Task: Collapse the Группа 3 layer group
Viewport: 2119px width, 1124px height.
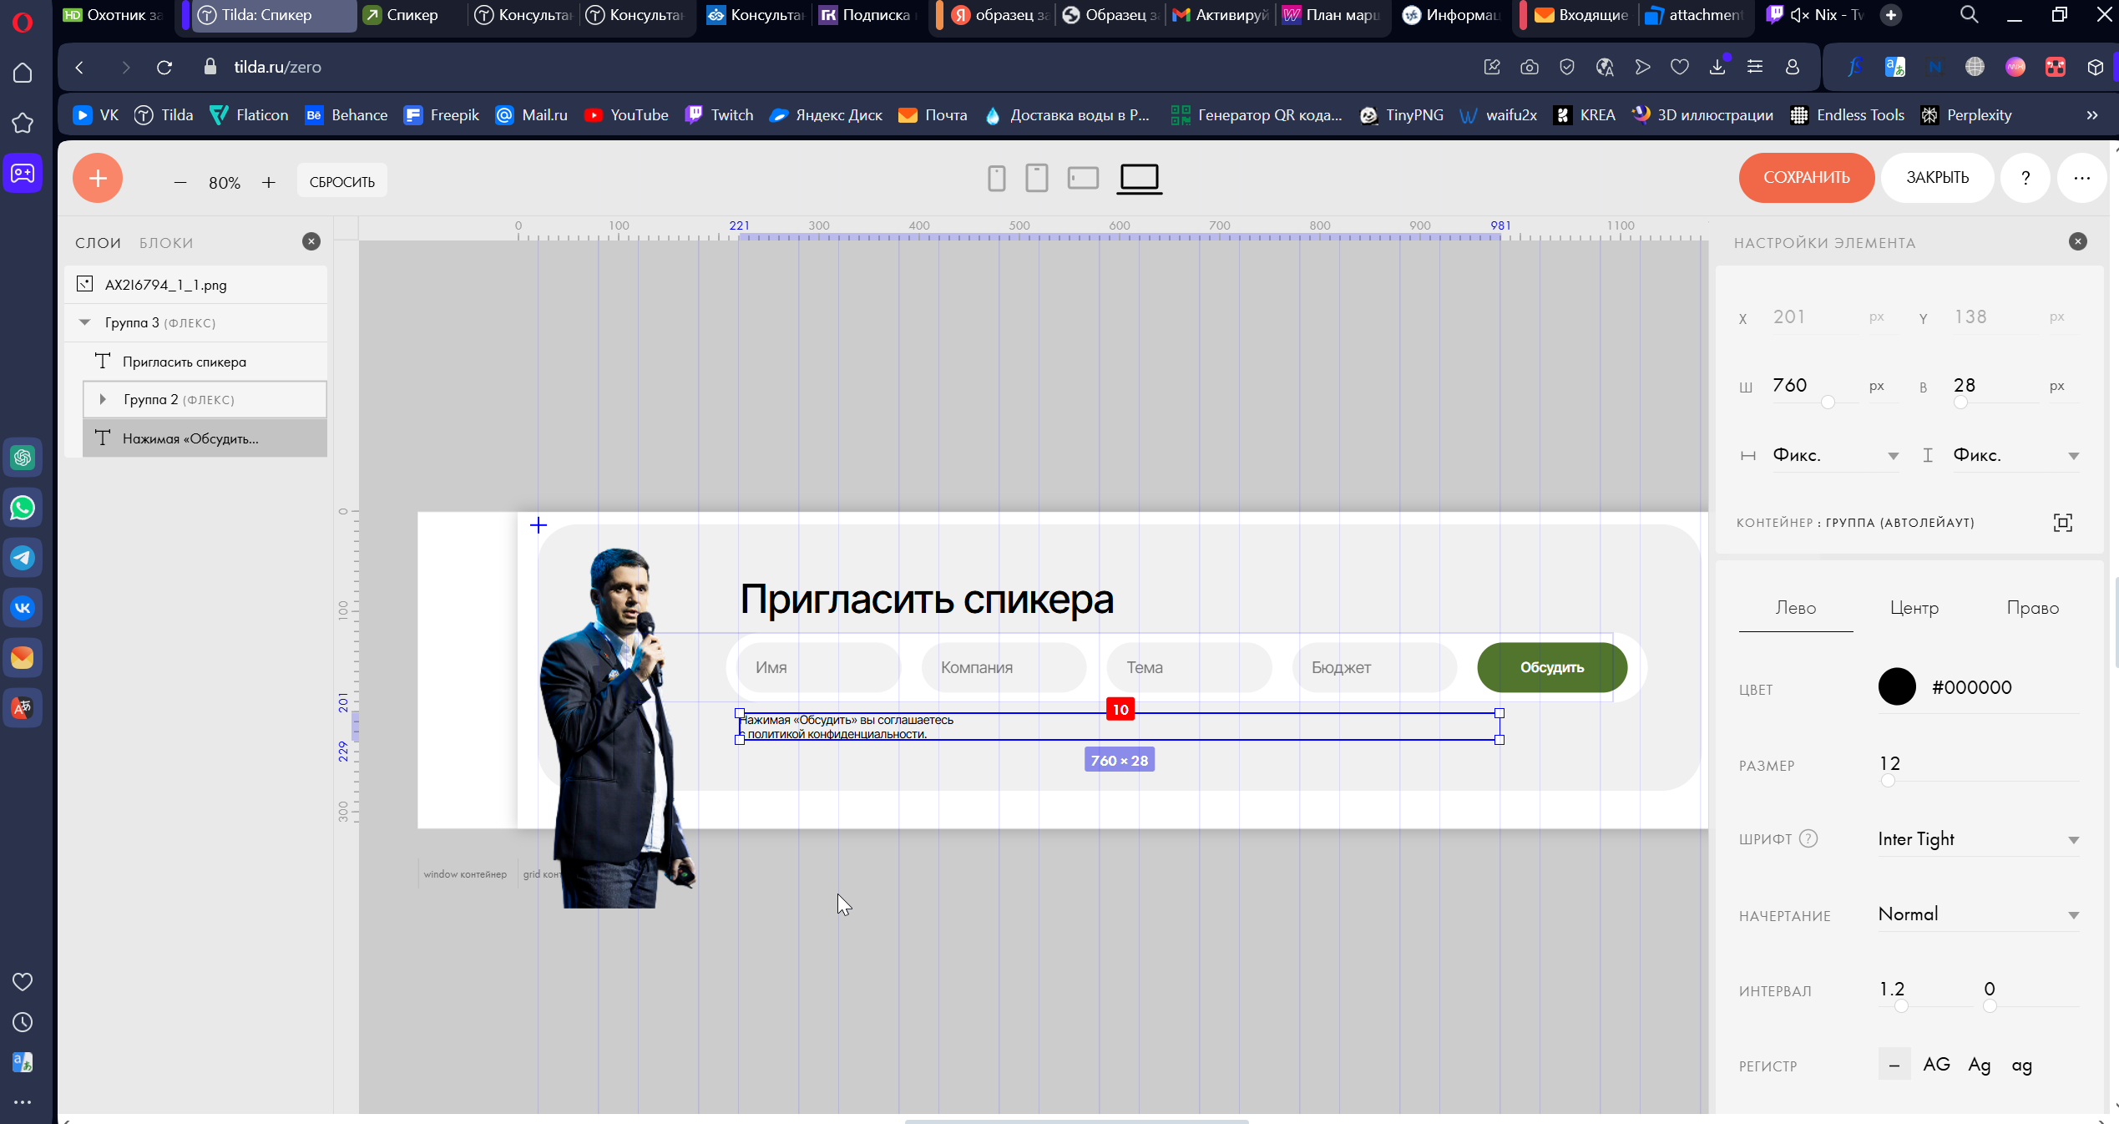Action: click(85, 322)
